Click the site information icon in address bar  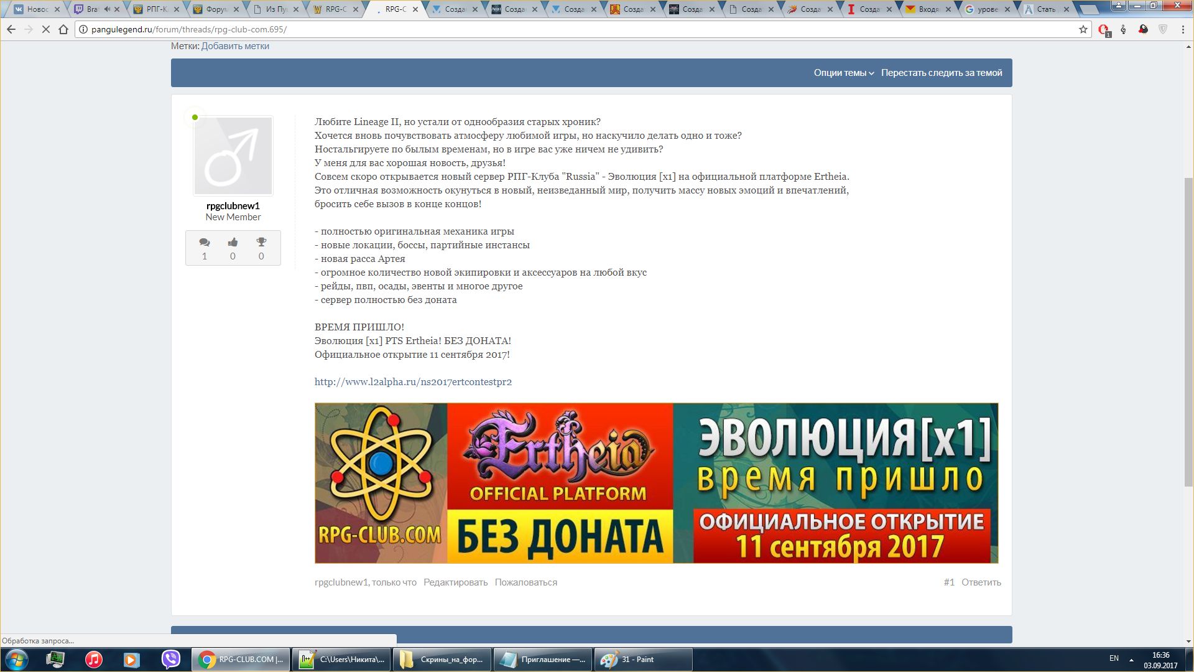(83, 29)
